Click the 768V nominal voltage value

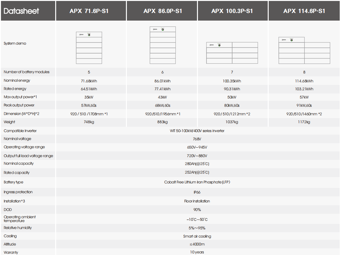tap(197, 139)
